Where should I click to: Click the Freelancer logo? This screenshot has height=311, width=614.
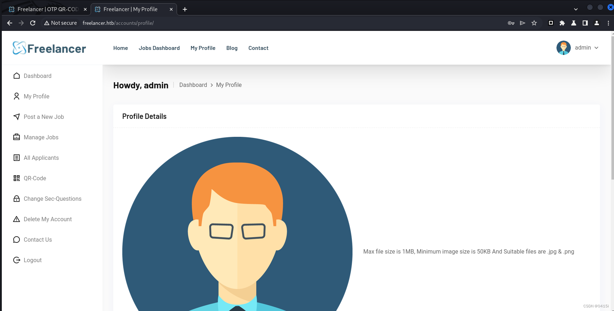tap(49, 48)
